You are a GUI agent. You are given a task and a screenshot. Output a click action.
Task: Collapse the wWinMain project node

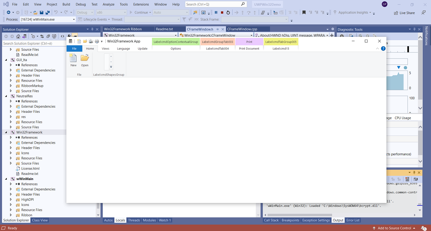pyautogui.click(x=6, y=179)
